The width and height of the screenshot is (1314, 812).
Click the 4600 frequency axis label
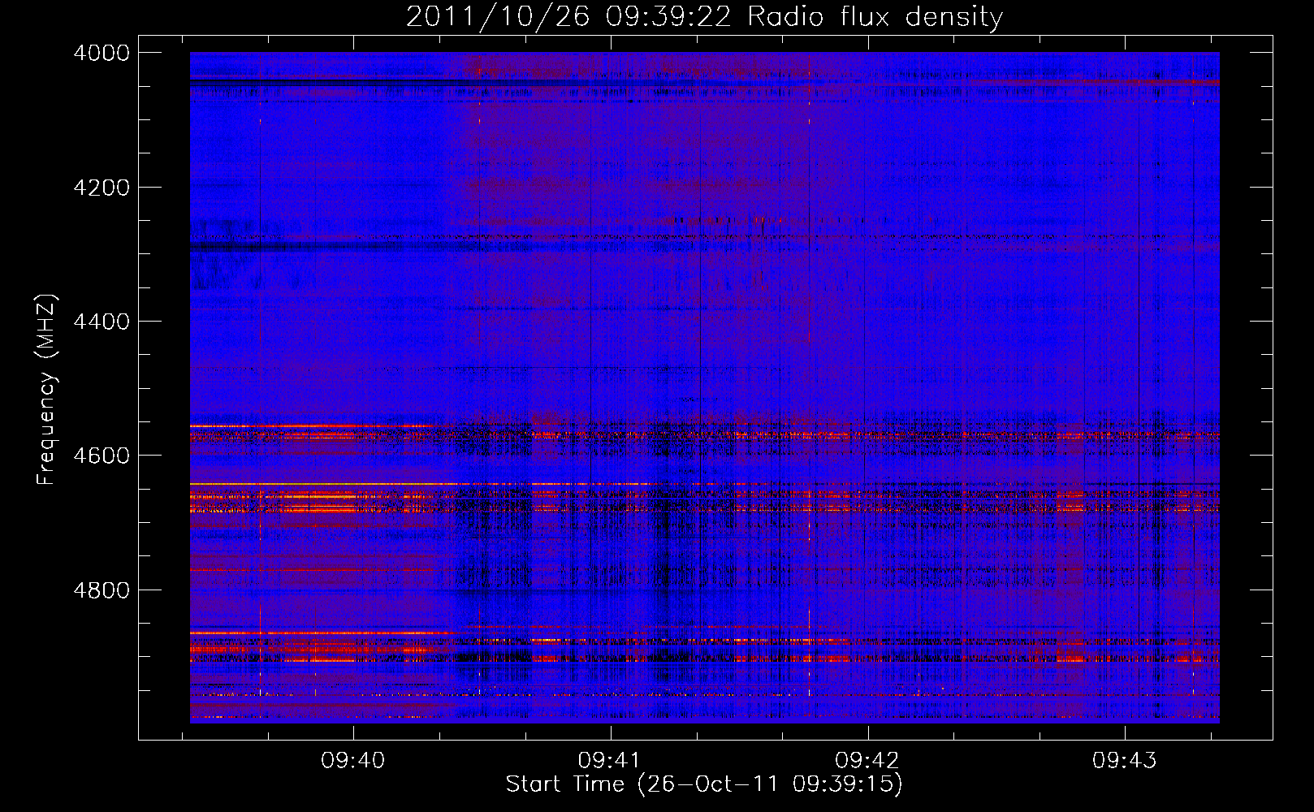click(x=102, y=456)
